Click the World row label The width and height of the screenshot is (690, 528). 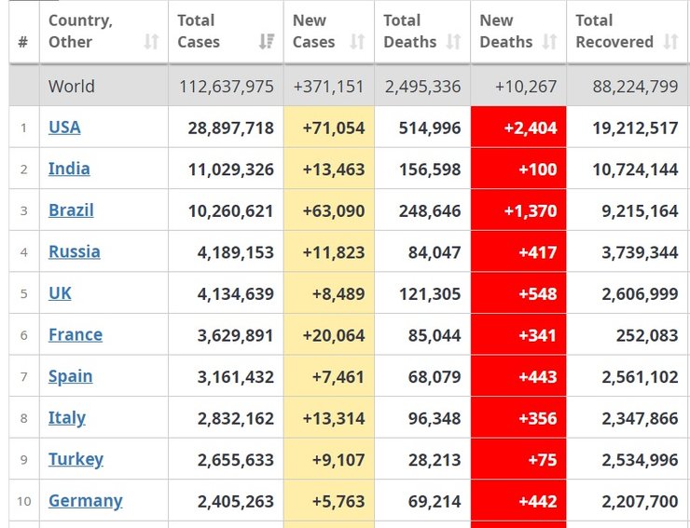tap(72, 87)
